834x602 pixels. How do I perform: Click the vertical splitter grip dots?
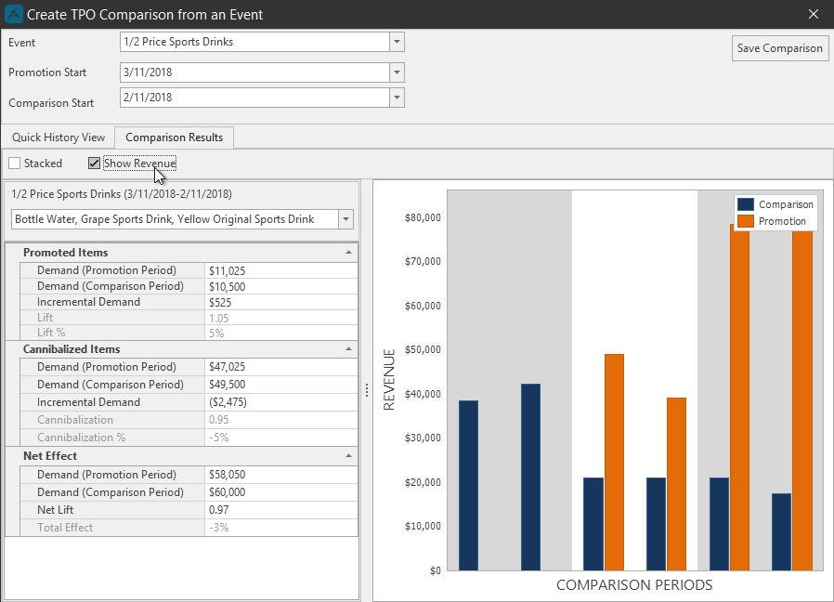point(367,391)
